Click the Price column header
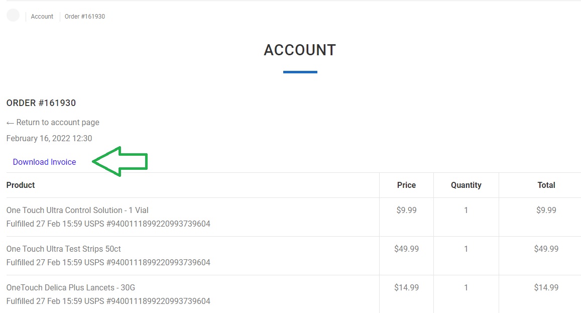 click(406, 185)
